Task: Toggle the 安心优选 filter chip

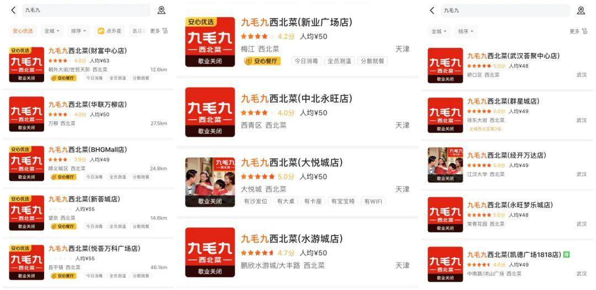Action: coord(23,31)
